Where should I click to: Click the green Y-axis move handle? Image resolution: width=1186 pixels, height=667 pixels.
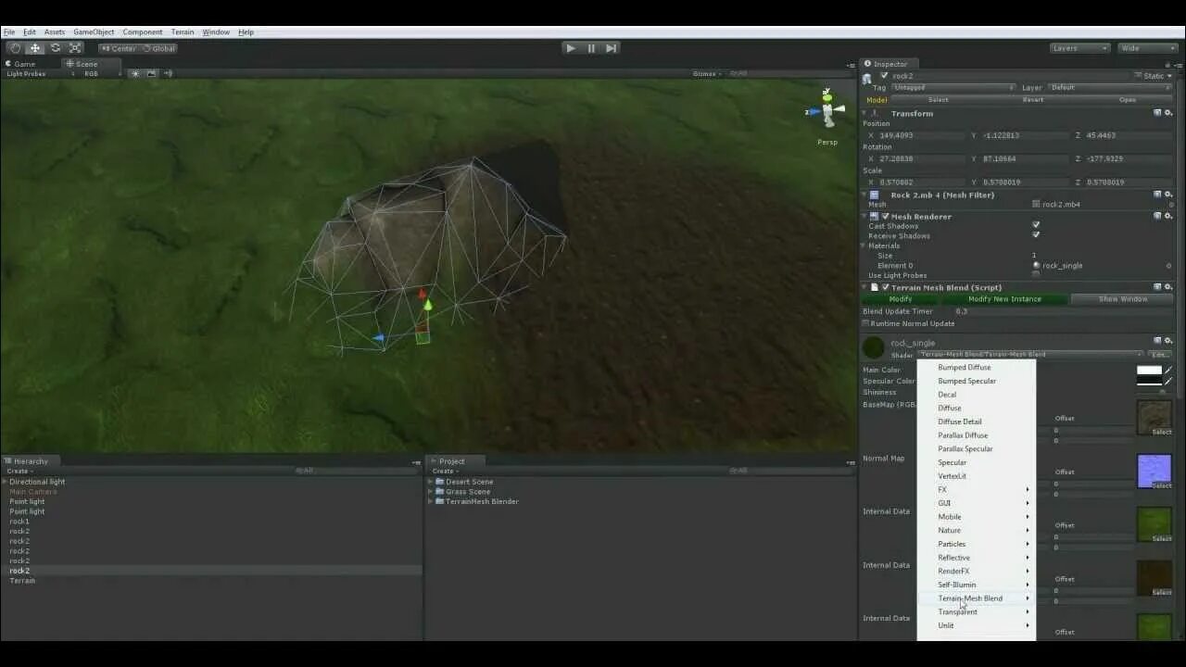(x=427, y=304)
